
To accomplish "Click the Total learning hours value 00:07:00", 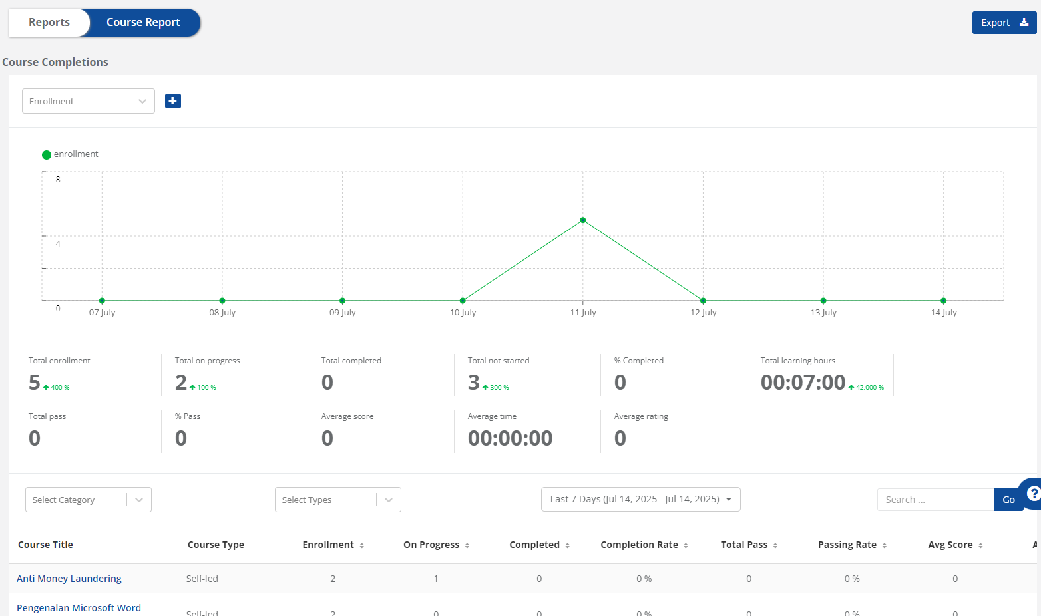I will pyautogui.click(x=803, y=383).
